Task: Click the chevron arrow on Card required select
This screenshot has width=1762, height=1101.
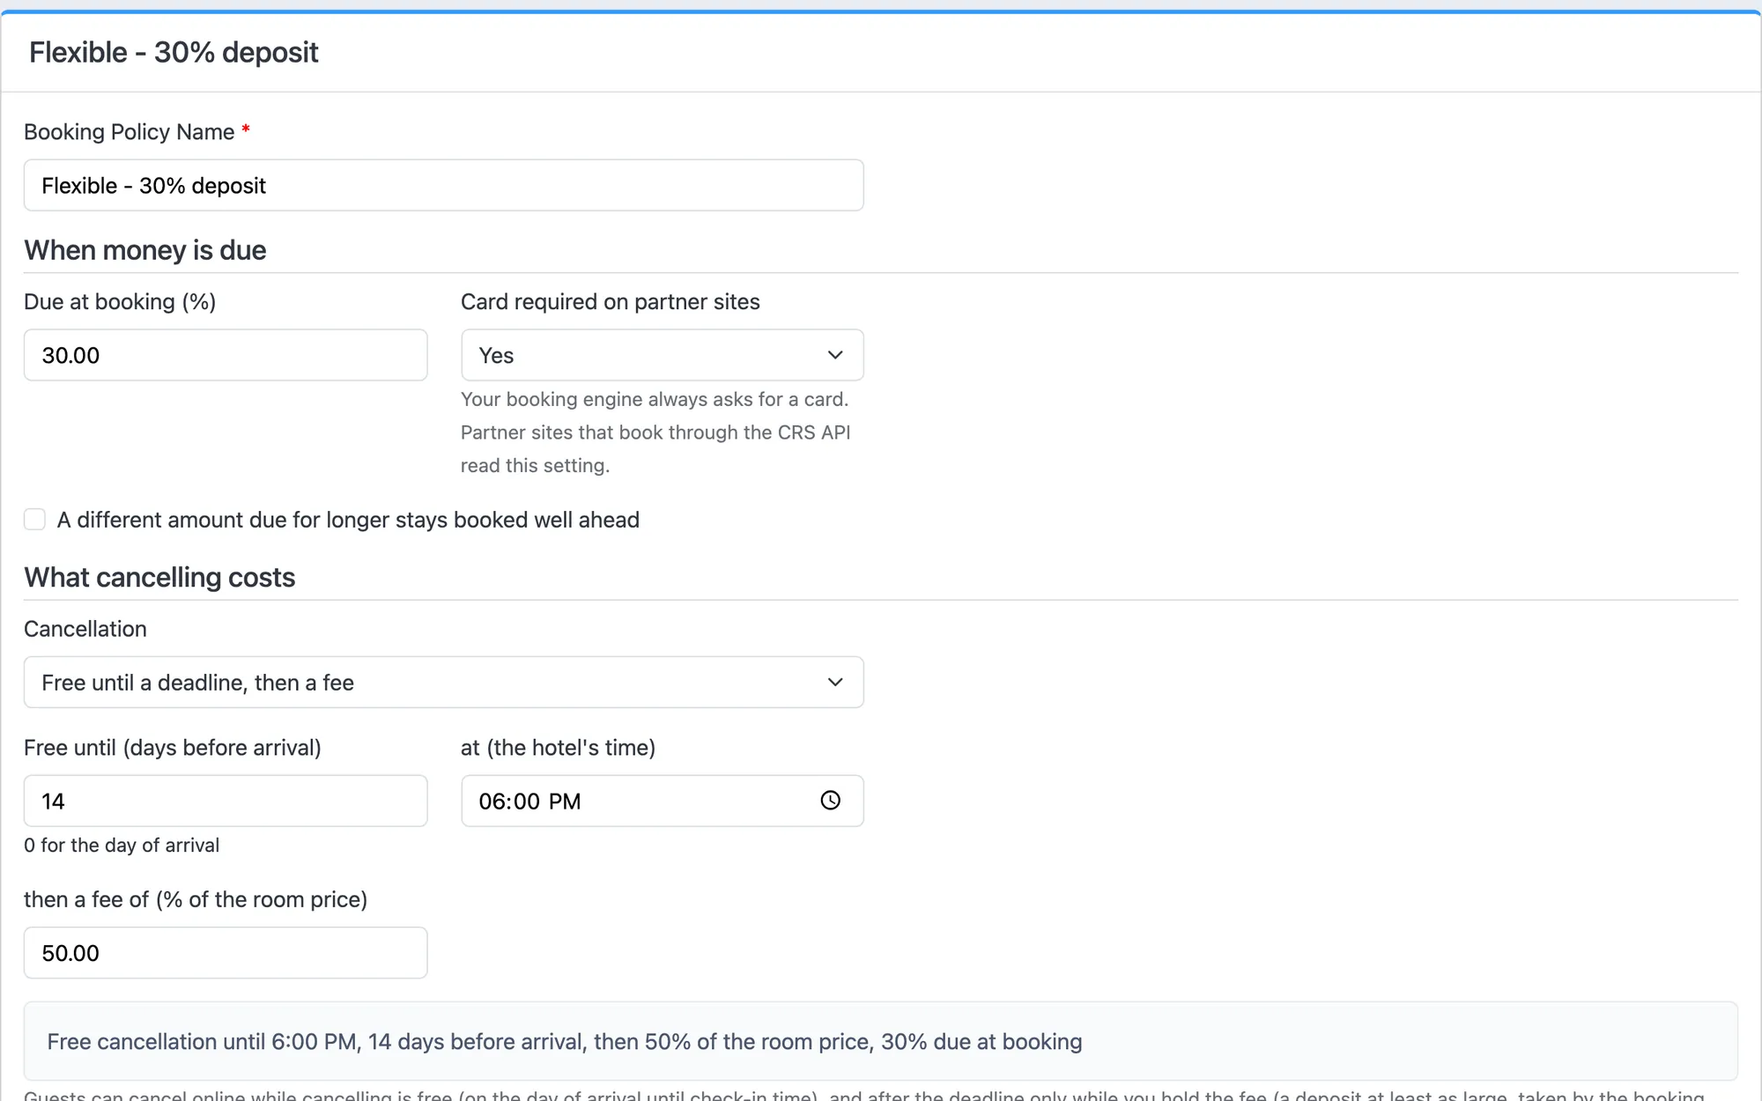Action: pos(835,355)
